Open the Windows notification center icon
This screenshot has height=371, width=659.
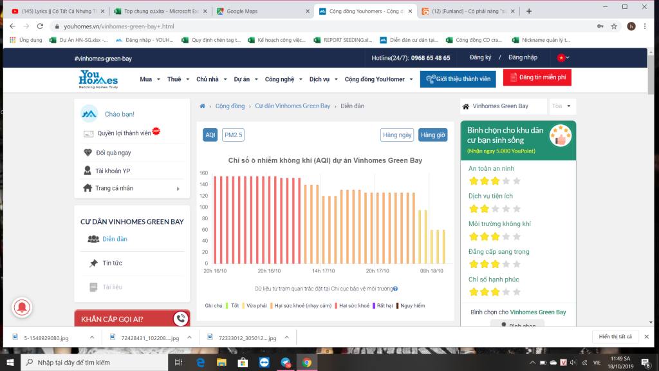pos(646,362)
